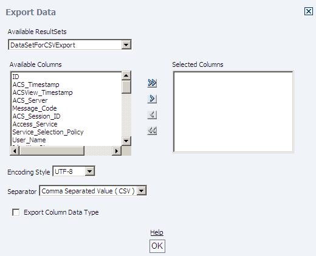Click the horizontal scrollbar's right arrow
This screenshot has width=316, height=256.
[117, 151]
